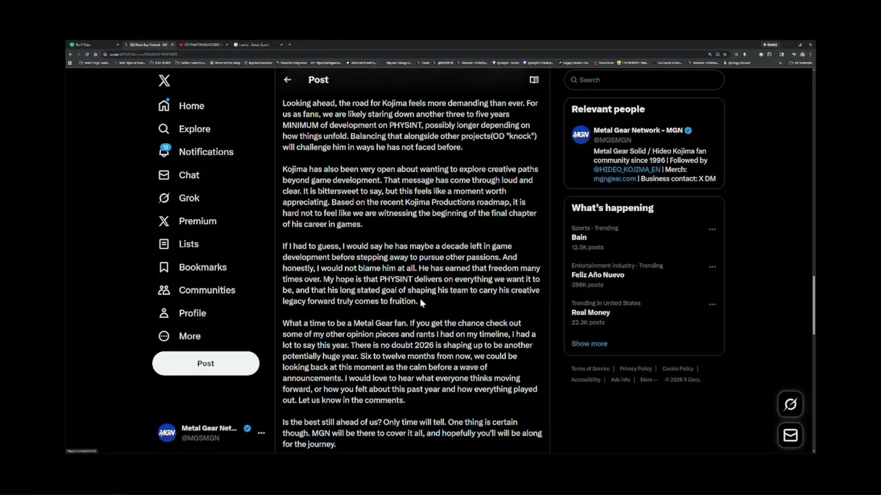Click the browser back button
The height and width of the screenshot is (495, 881).
[x=70, y=54]
